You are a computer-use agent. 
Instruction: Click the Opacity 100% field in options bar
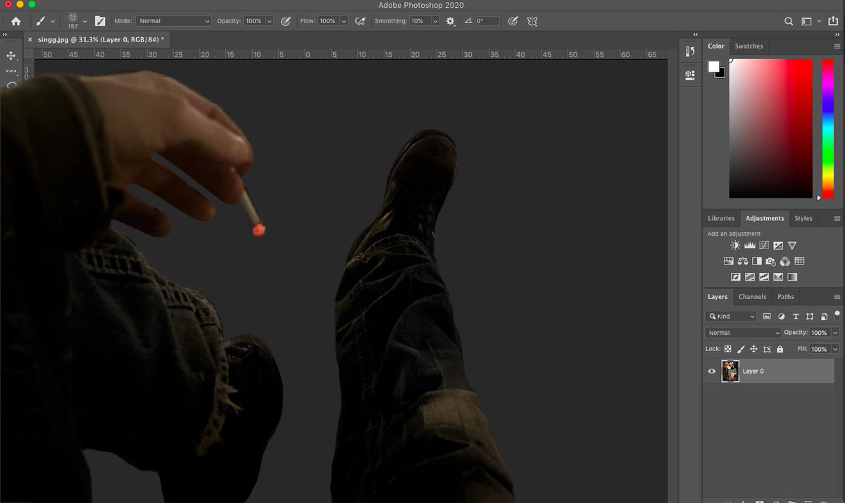click(x=254, y=21)
